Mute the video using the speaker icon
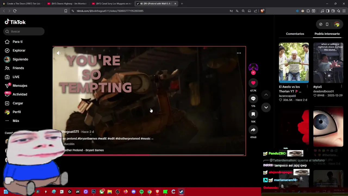Screen dimensions: 348x196 click(58, 53)
